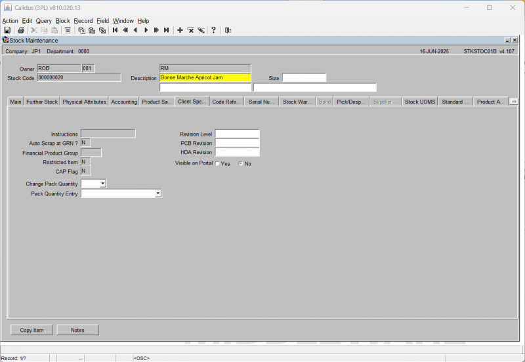Open help with question mark icon
525x362 pixels.
coord(214,30)
